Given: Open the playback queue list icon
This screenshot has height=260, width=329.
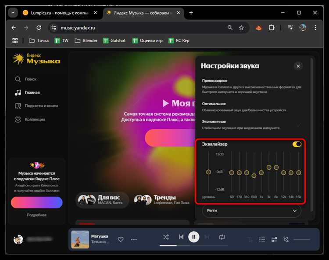Looking at the screenshot, I should click(x=262, y=239).
